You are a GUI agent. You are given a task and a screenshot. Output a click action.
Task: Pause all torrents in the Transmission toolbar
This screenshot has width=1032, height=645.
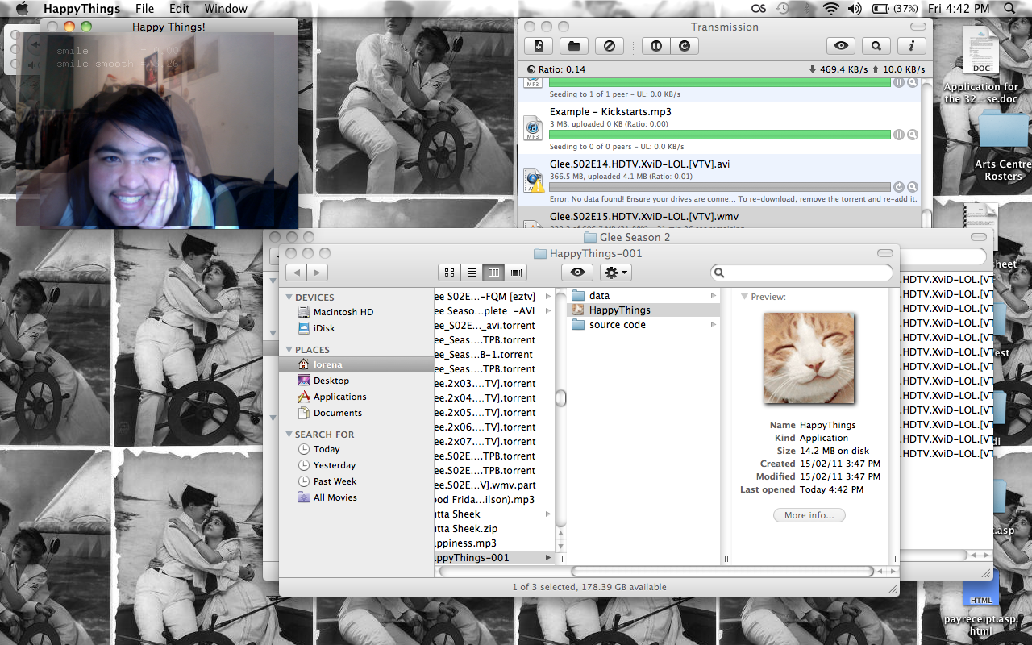655,46
